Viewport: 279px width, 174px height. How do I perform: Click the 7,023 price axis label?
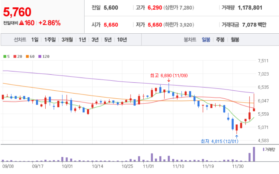[263, 74]
